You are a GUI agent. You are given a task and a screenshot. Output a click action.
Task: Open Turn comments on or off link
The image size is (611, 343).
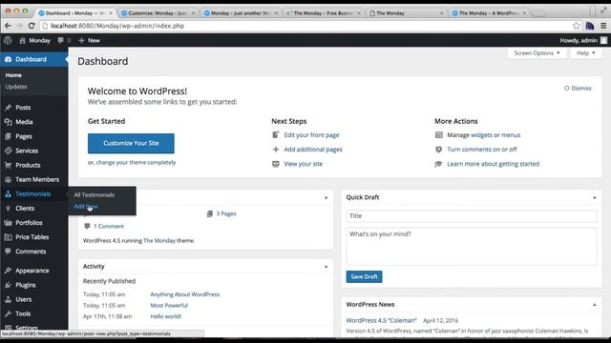coord(482,150)
